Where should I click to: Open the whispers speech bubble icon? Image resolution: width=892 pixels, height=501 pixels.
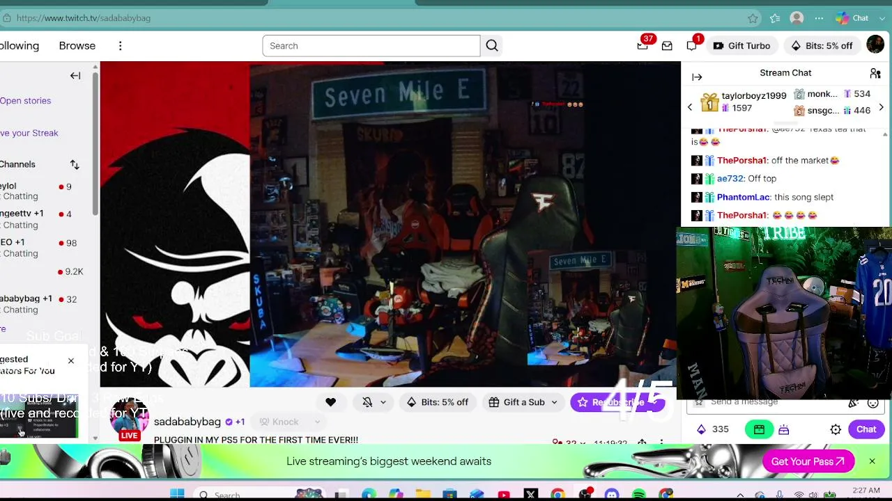691,46
